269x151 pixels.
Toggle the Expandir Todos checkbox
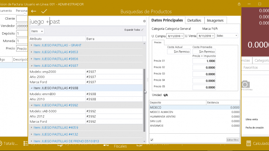click(x=143, y=30)
